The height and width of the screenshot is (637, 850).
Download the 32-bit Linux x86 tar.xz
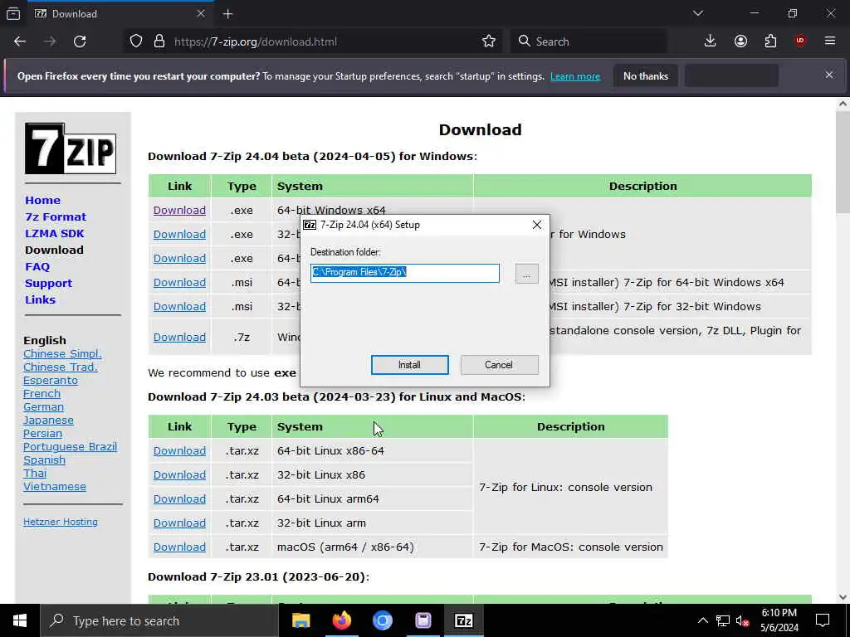click(x=179, y=474)
